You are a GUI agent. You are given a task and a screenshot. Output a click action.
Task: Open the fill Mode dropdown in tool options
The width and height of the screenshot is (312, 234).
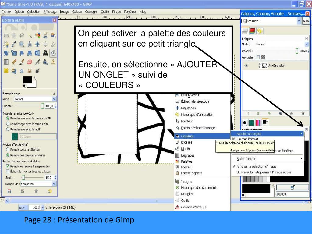(35, 99)
